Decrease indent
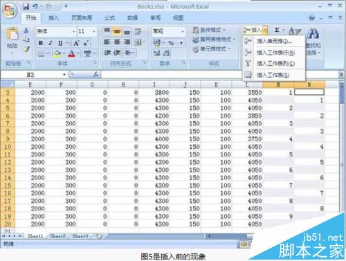This screenshot has width=346, height=261. 107,53
